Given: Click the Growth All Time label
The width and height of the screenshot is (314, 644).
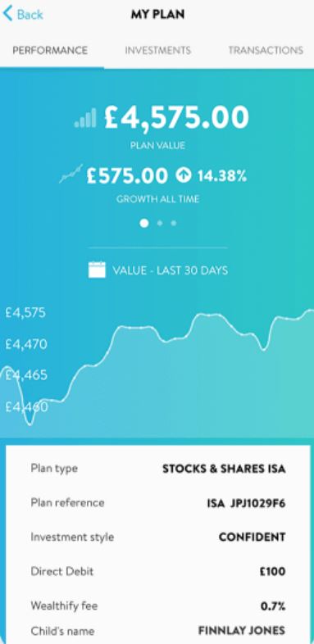Looking at the screenshot, I should point(158,199).
